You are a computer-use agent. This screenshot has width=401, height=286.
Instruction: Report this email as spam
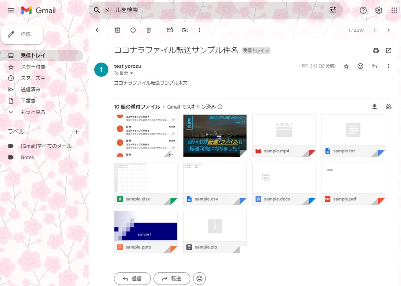[133, 30]
